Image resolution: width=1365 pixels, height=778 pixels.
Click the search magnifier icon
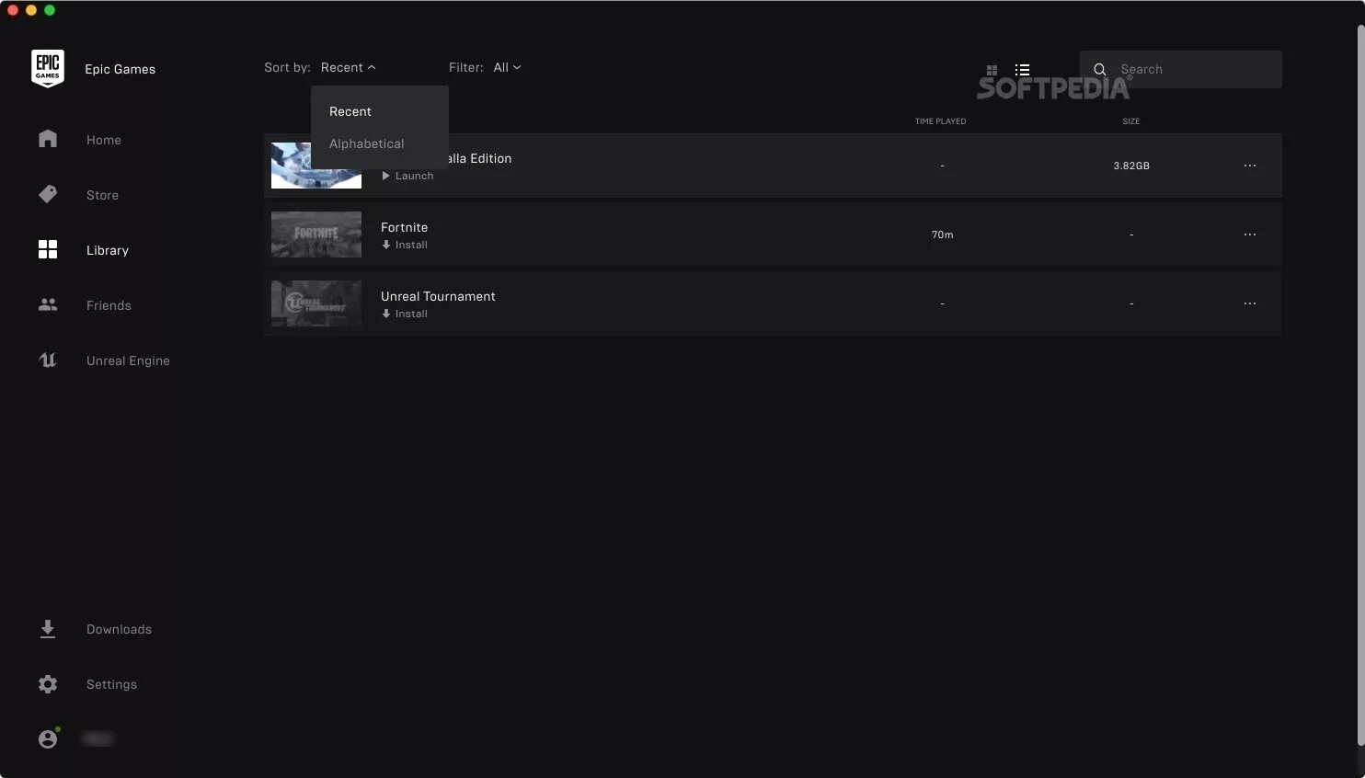point(1099,69)
